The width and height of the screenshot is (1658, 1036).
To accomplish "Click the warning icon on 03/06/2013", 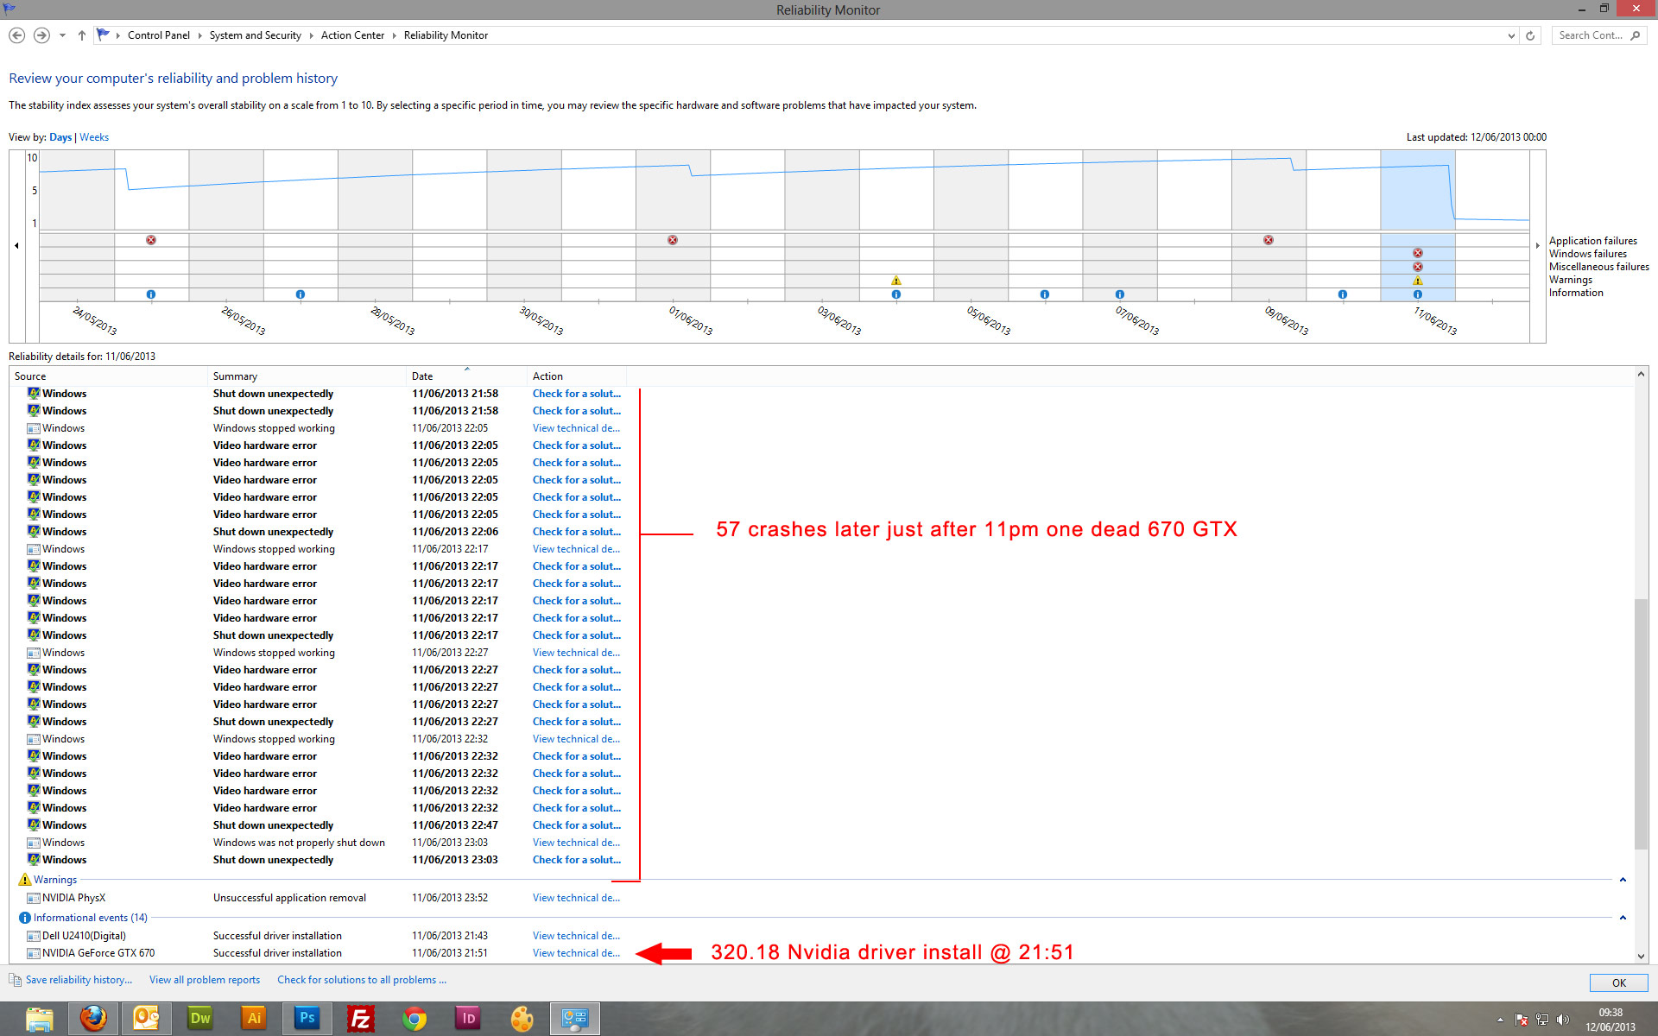I will point(896,281).
